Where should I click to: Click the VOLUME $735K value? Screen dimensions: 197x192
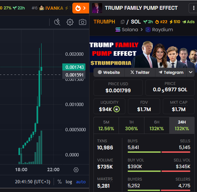pos(105,167)
